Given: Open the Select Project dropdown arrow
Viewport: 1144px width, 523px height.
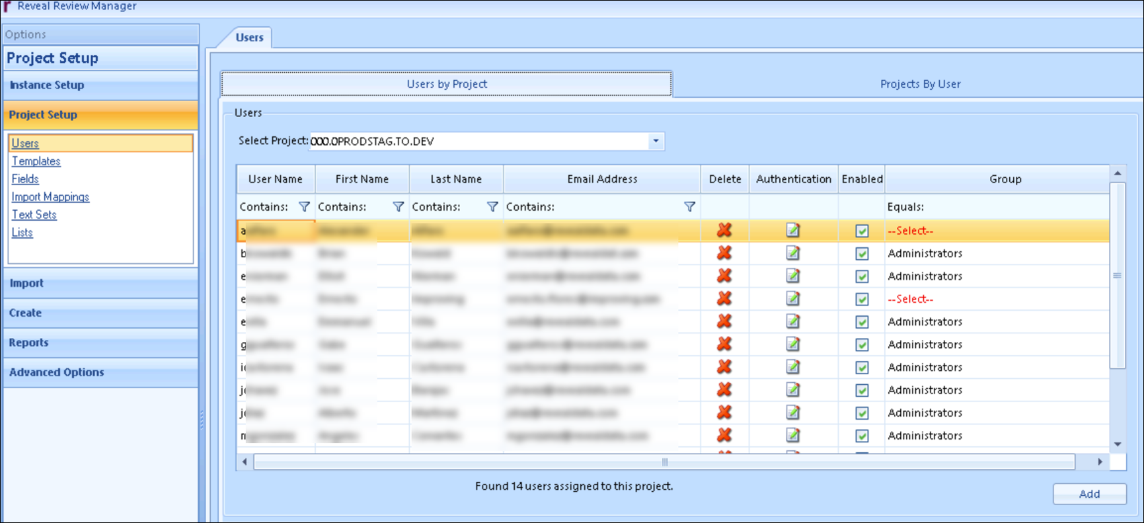Looking at the screenshot, I should pos(656,141).
